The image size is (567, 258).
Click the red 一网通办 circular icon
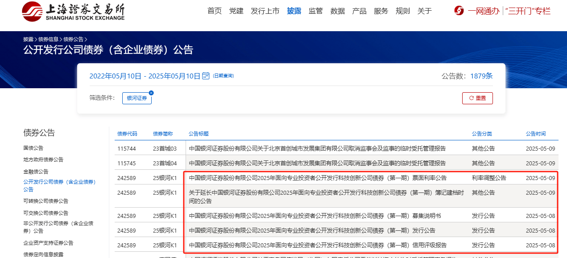tap(459, 10)
